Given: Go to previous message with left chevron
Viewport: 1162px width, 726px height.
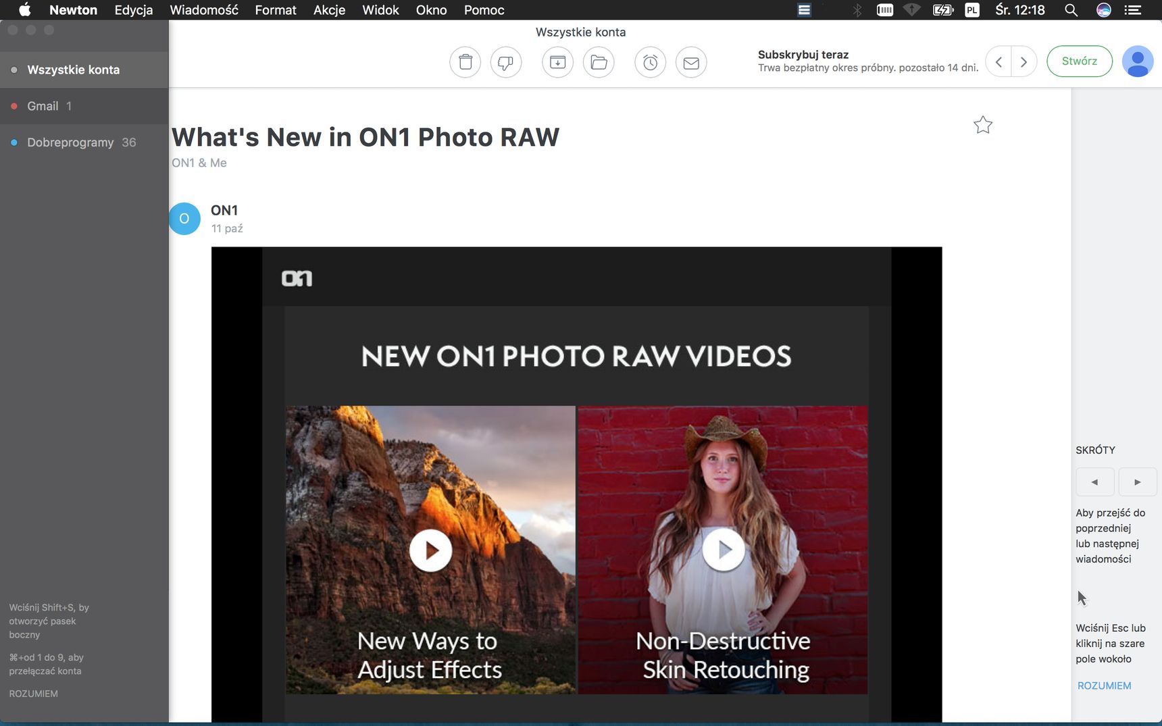Looking at the screenshot, I should tap(999, 61).
